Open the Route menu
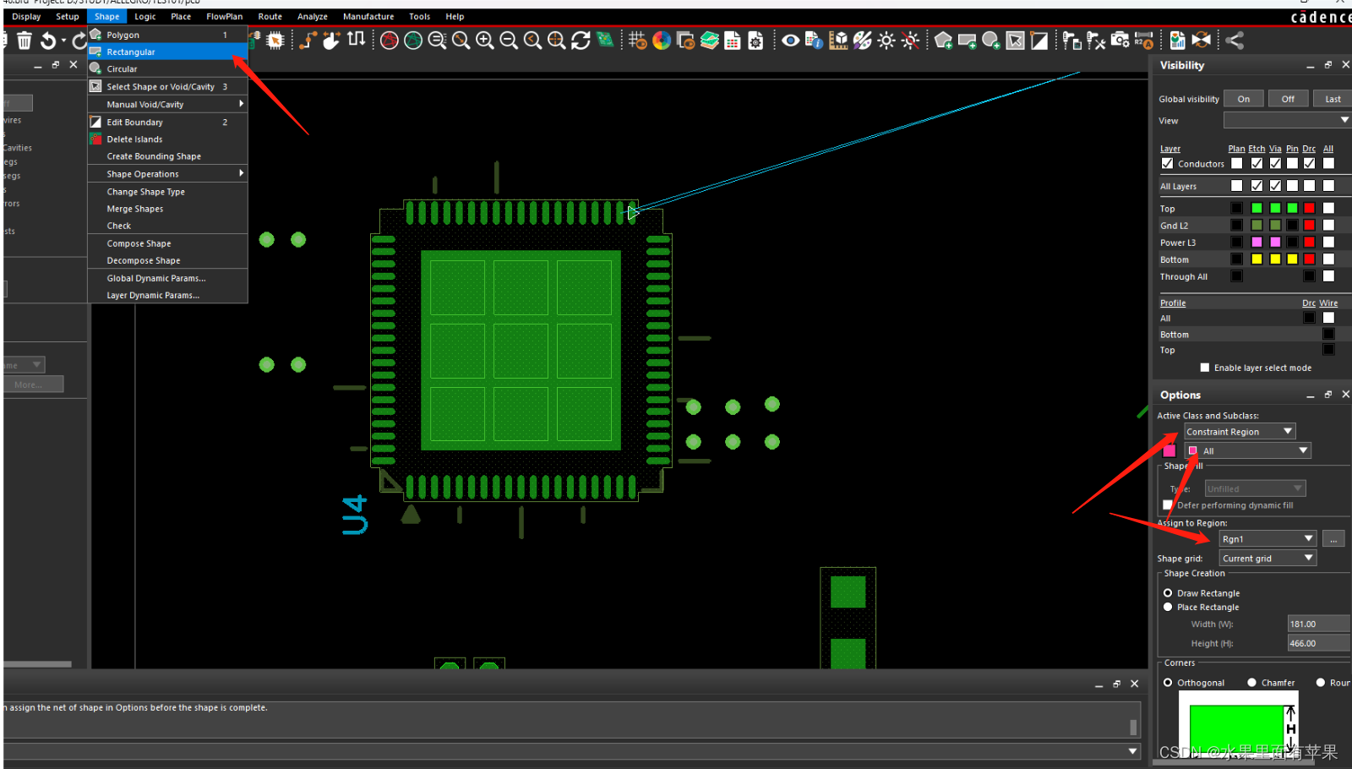Image resolution: width=1352 pixels, height=769 pixels. [x=270, y=16]
